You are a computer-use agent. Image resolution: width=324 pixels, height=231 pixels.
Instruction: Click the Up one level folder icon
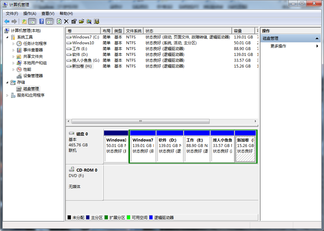click(x=24, y=21)
